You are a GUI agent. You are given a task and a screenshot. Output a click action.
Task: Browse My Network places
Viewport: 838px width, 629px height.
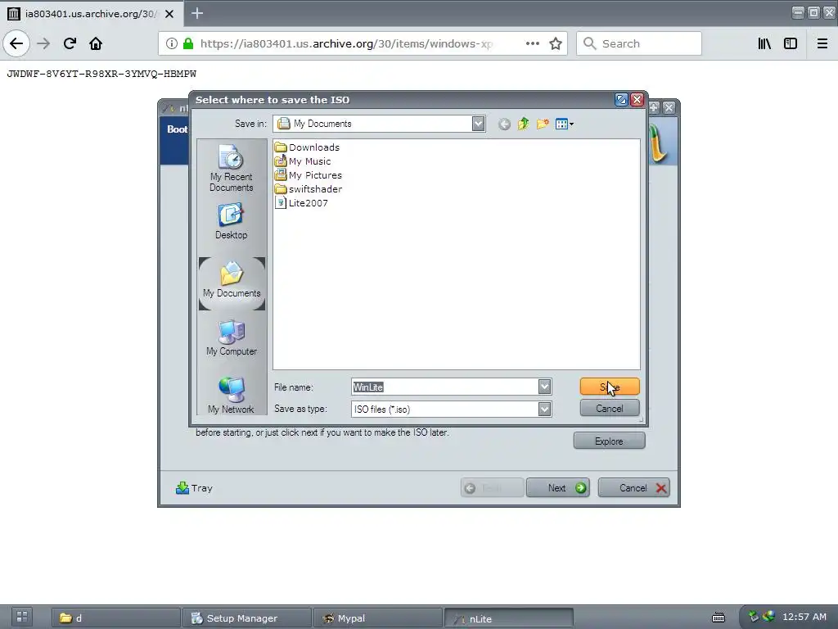[232, 395]
